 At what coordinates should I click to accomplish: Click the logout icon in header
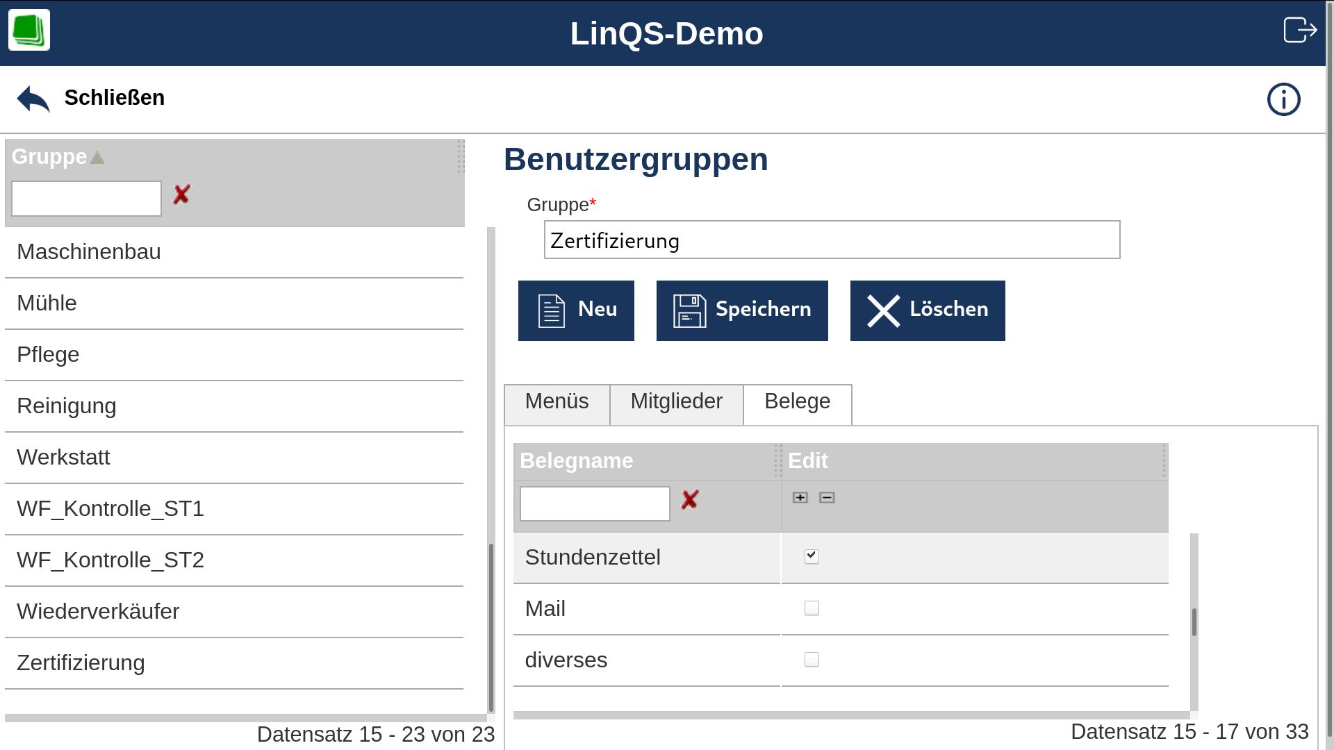click(1299, 30)
